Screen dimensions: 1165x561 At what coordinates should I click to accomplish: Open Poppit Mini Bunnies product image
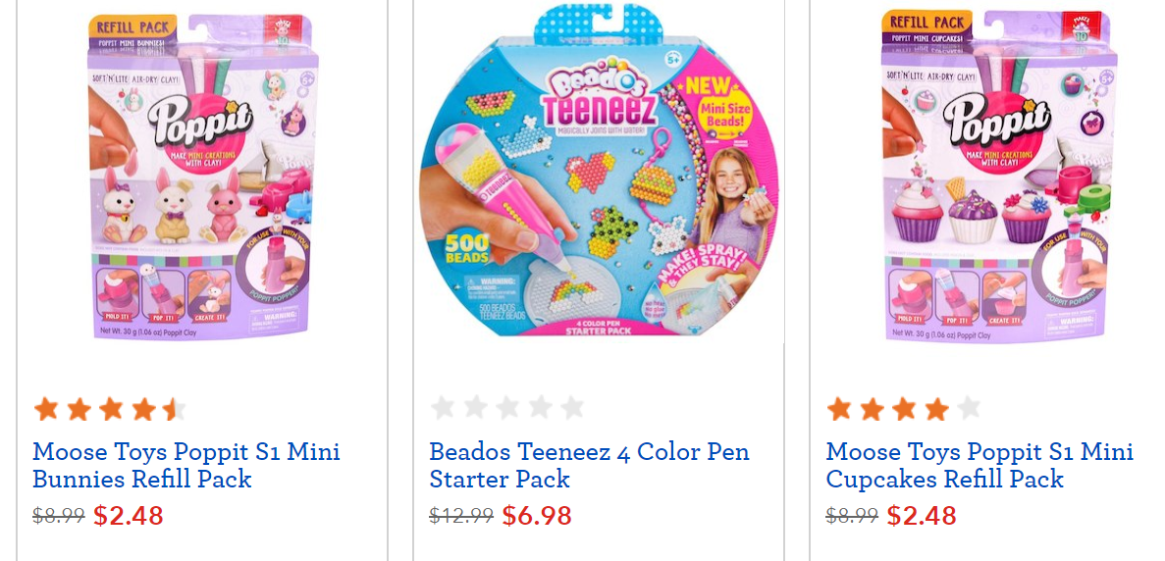tap(202, 177)
